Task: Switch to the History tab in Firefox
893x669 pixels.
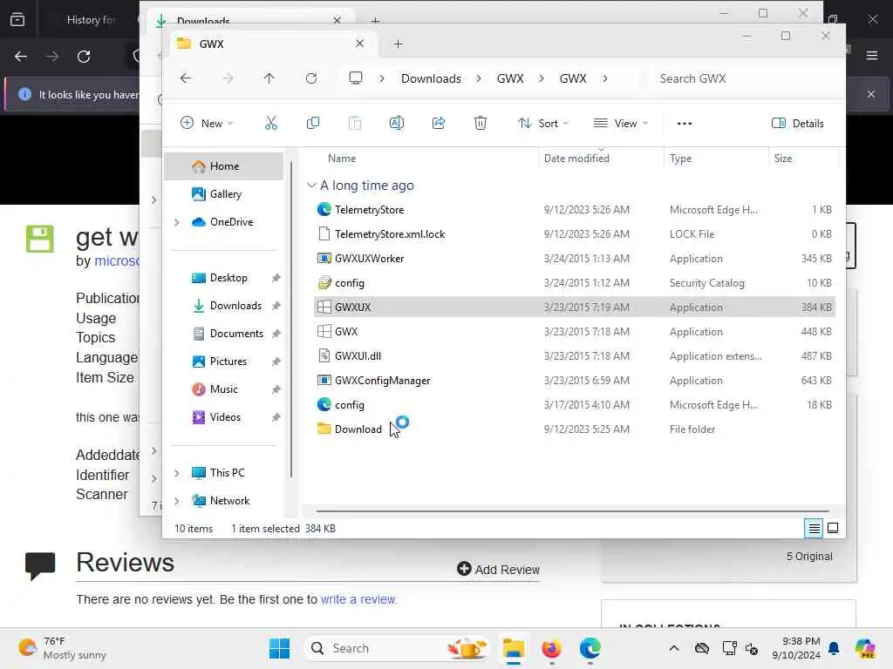Action: click(91, 20)
